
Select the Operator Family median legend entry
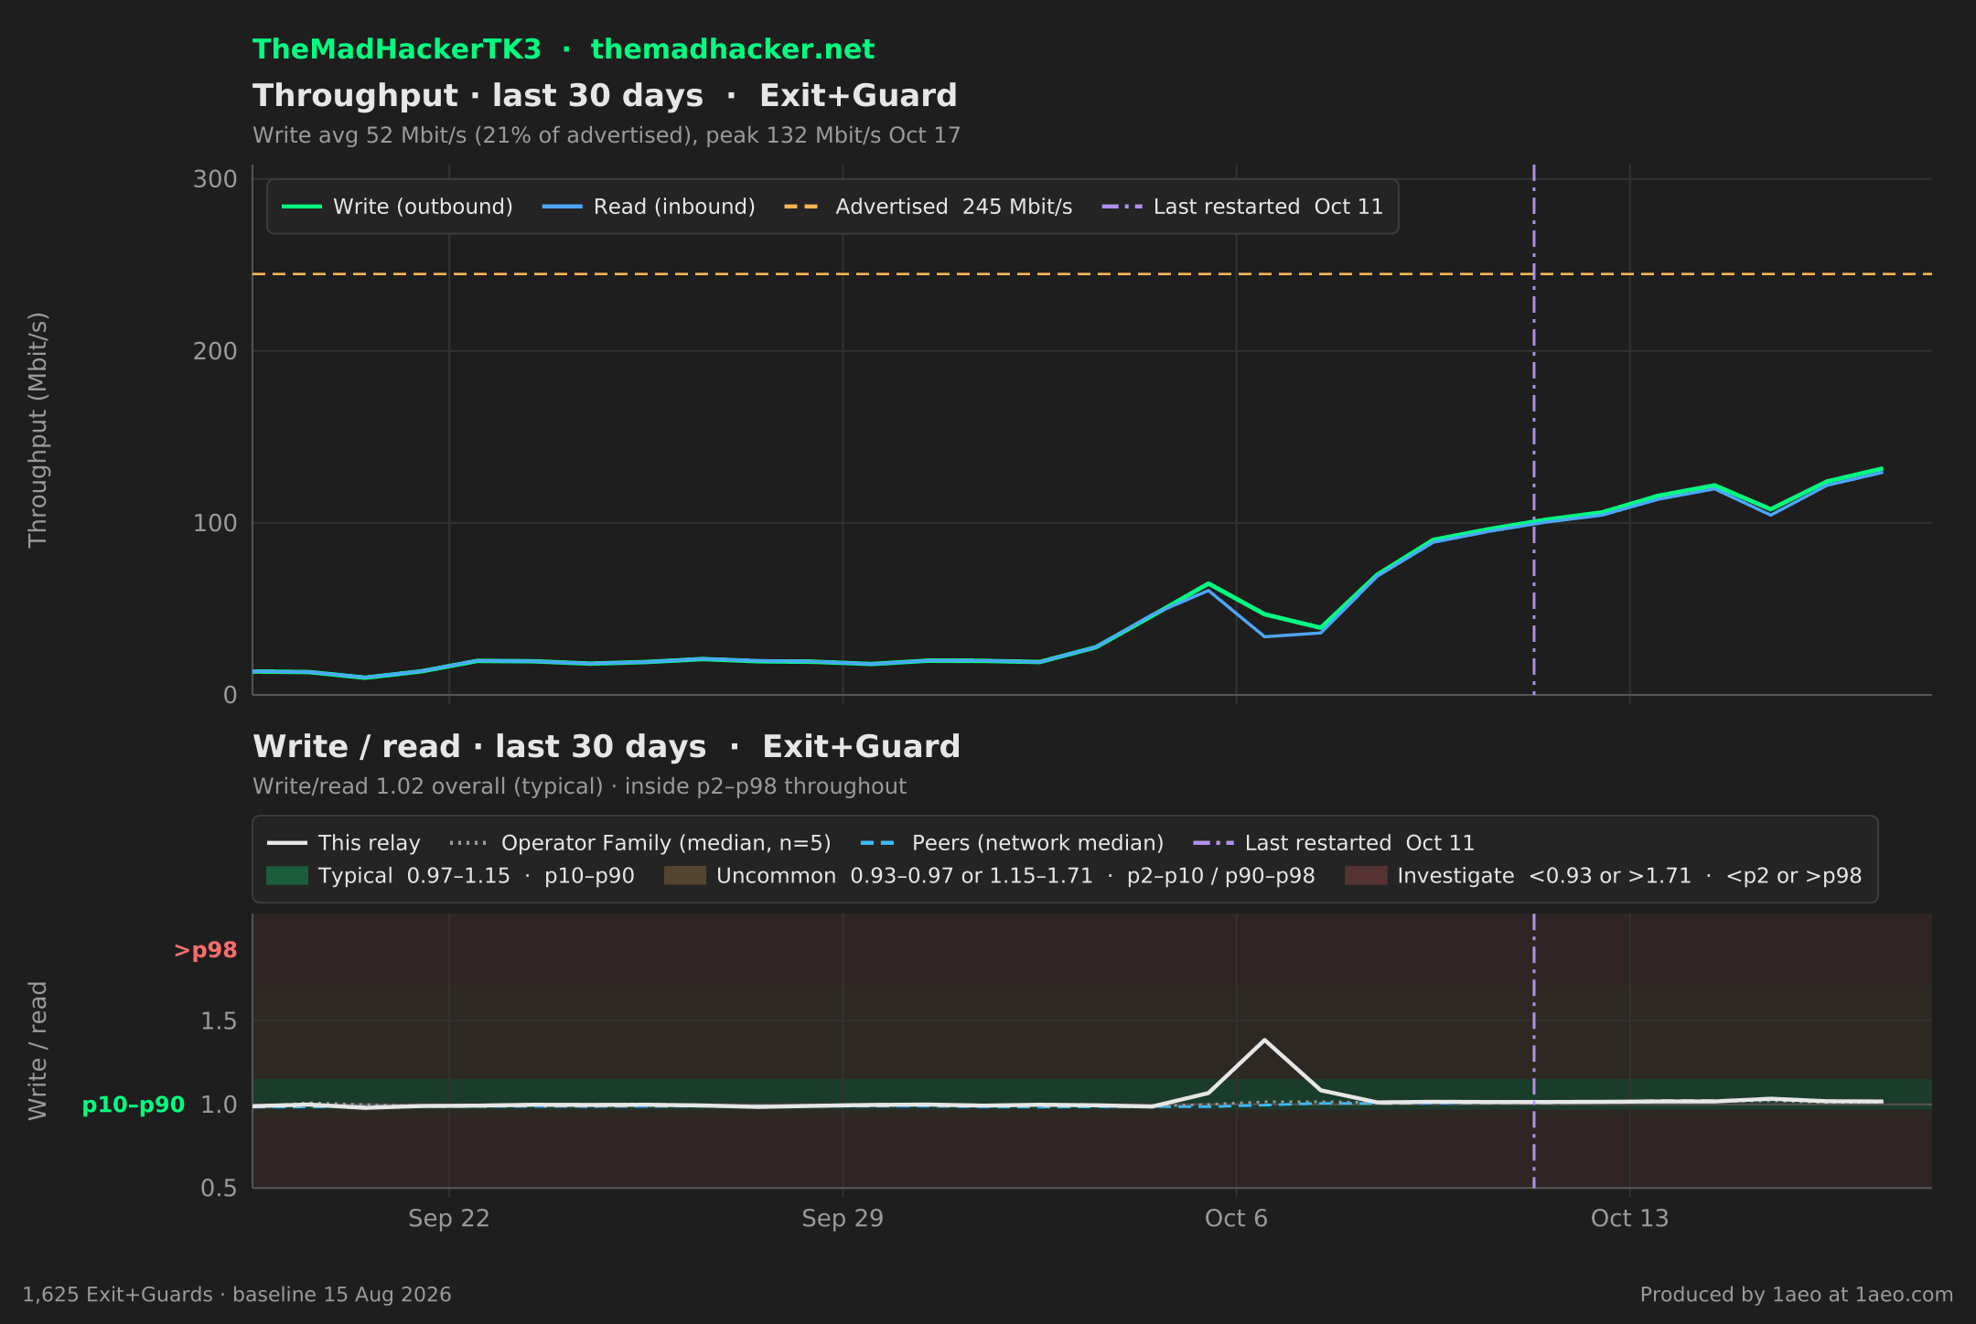pos(641,843)
